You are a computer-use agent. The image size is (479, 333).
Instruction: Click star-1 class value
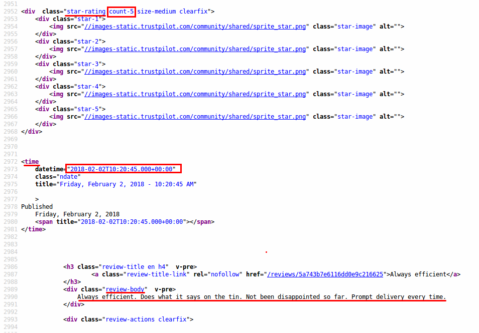click(x=88, y=19)
